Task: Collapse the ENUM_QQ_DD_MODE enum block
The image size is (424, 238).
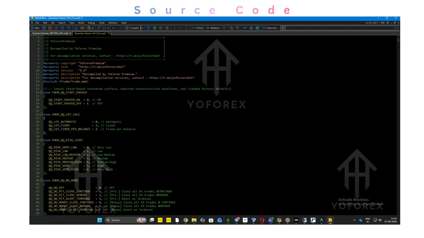Action: click(42, 180)
